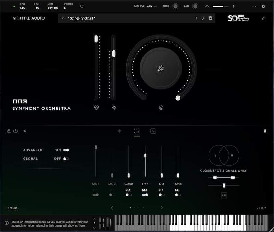This screenshot has height=232, width=274.
Task: Click the download preset icon
Action: tap(9, 130)
